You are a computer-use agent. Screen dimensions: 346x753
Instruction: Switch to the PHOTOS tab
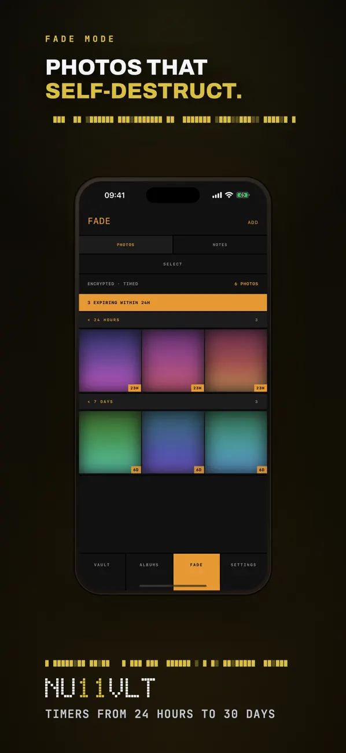(126, 244)
